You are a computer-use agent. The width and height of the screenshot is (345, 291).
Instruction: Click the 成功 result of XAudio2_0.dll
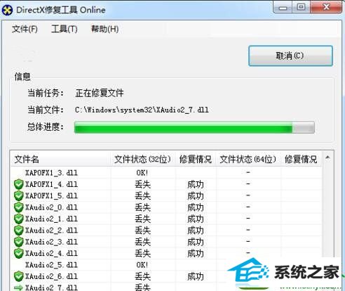(196, 207)
